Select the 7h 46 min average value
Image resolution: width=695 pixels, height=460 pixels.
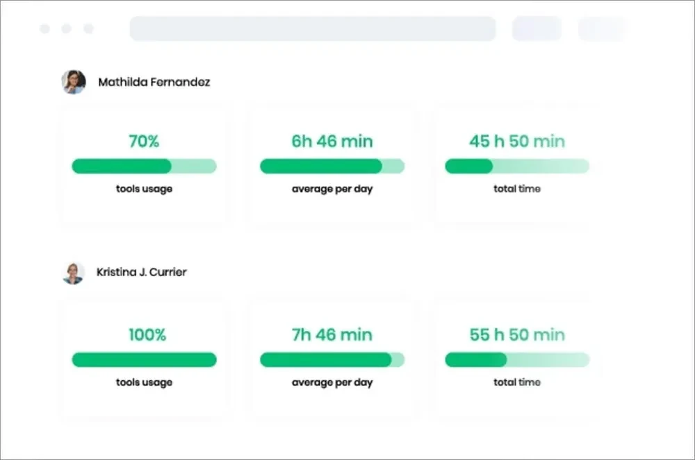pyautogui.click(x=332, y=334)
